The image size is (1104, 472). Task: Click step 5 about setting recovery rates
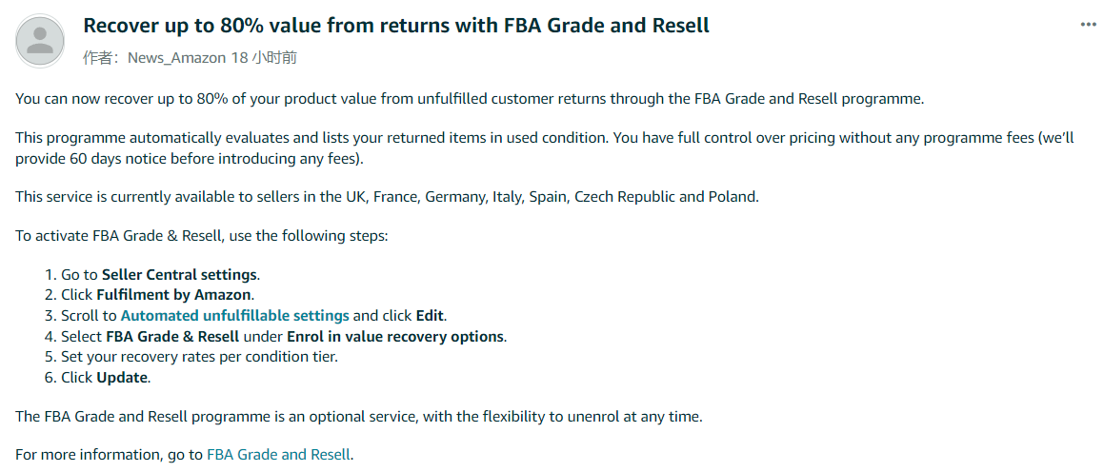point(199,357)
